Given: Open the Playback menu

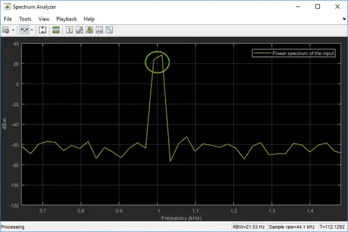Looking at the screenshot, I should coord(66,19).
